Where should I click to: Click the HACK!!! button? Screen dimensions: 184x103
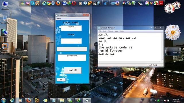[73, 70]
